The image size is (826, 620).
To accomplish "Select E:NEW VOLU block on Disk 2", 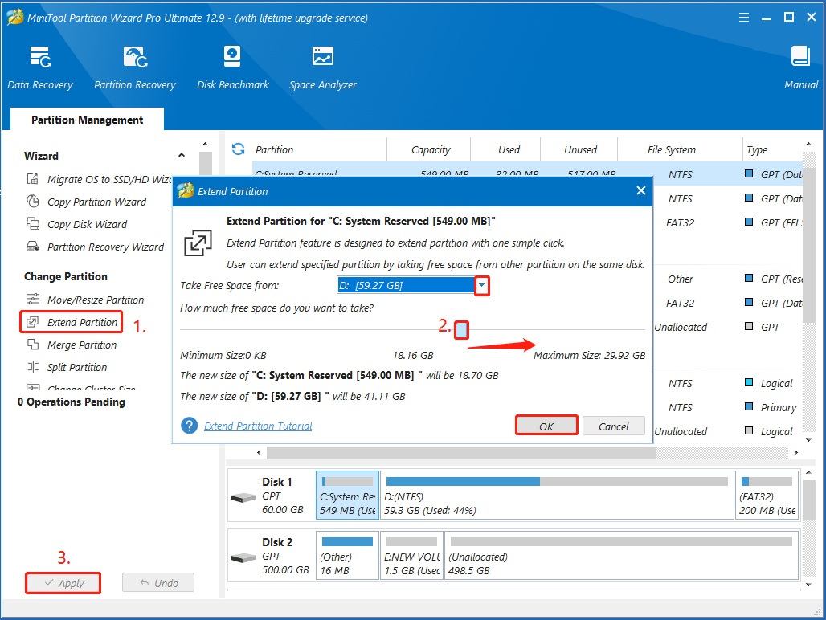I will click(411, 555).
